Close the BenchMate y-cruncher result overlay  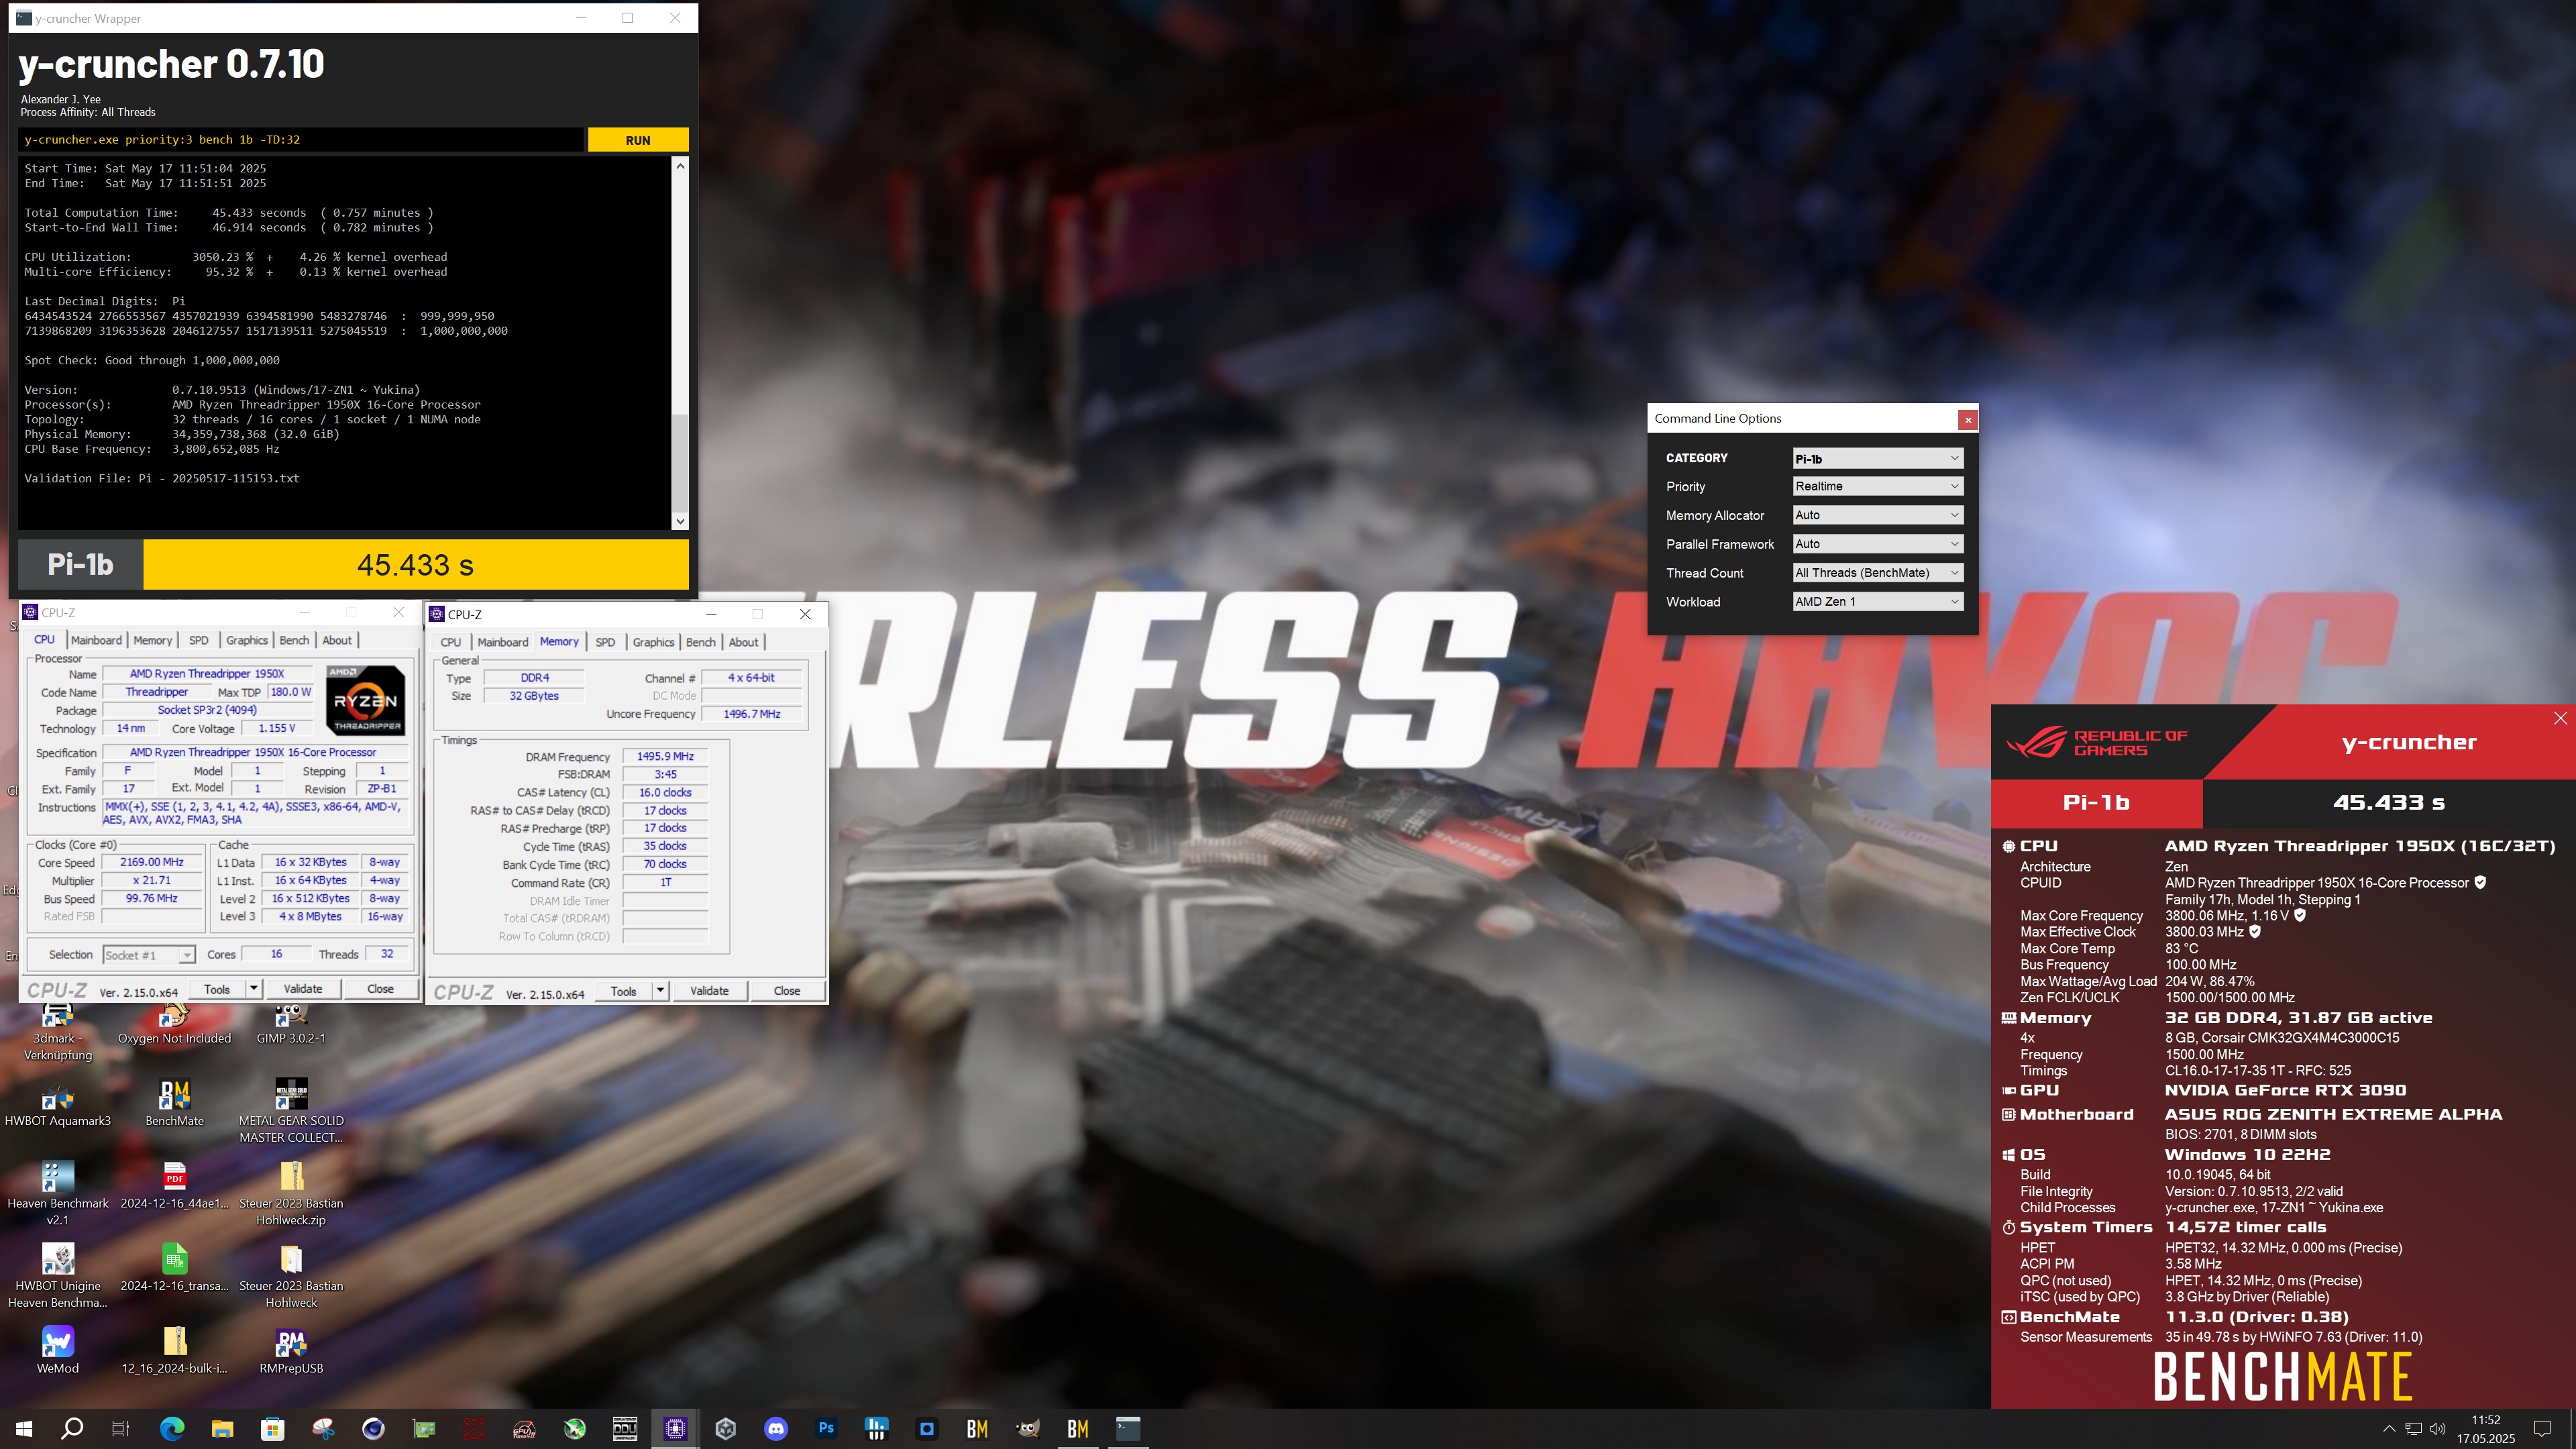[2560, 718]
